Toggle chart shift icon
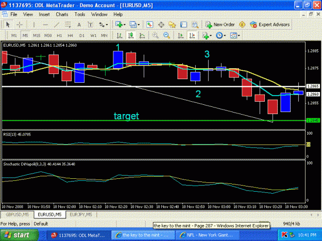This screenshot has height=241, width=322. 192,35
